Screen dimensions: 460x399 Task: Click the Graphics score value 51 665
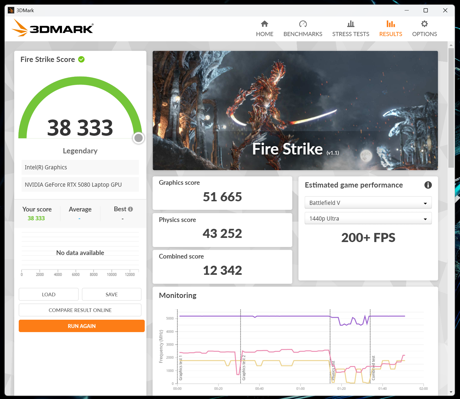pyautogui.click(x=222, y=197)
